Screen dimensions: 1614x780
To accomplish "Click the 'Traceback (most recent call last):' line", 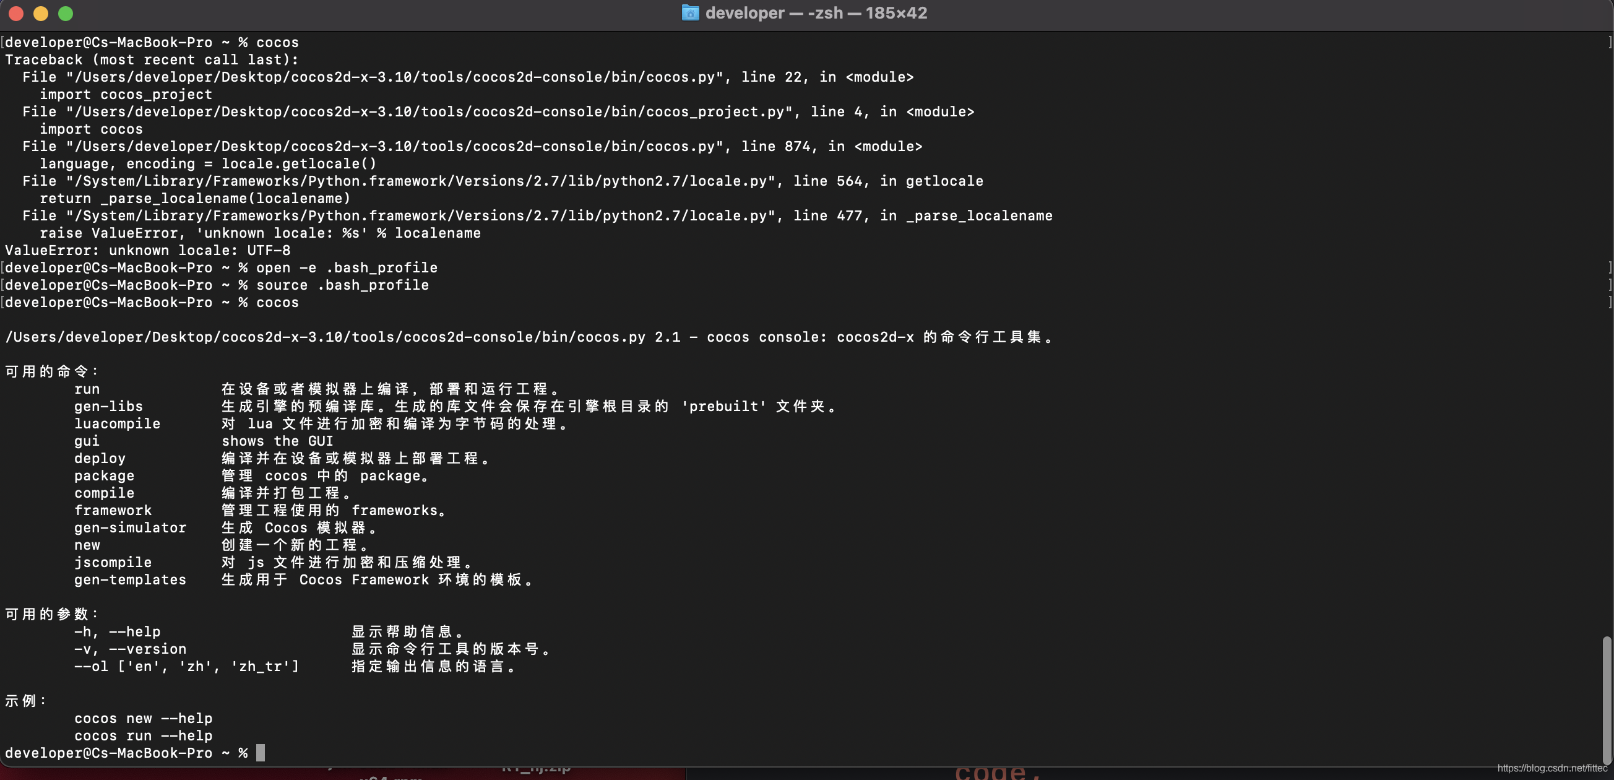I will coord(152,60).
